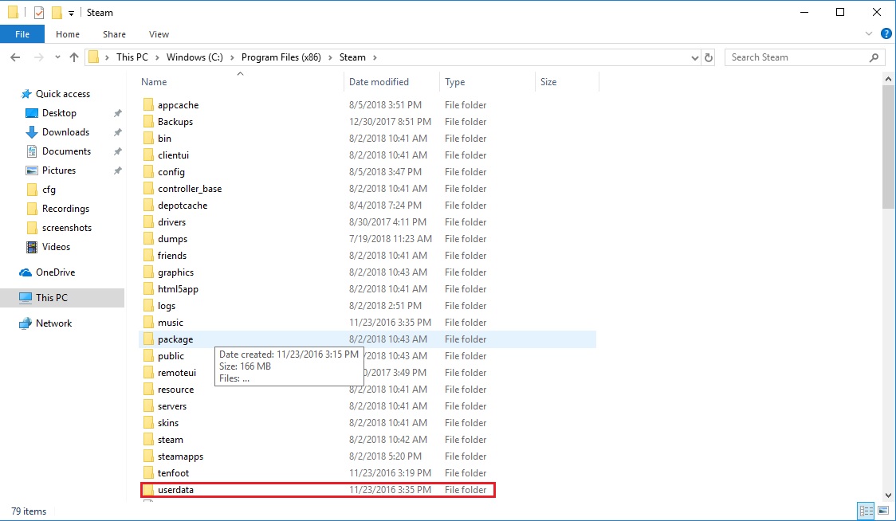Screen dimensions: 896x521
Task: Expand chevron after 'Program Files (x86)' breadcrumb
Action: click(330, 57)
